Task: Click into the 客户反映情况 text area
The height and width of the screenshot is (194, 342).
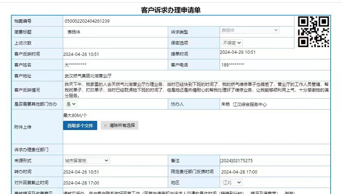Action: point(195,90)
